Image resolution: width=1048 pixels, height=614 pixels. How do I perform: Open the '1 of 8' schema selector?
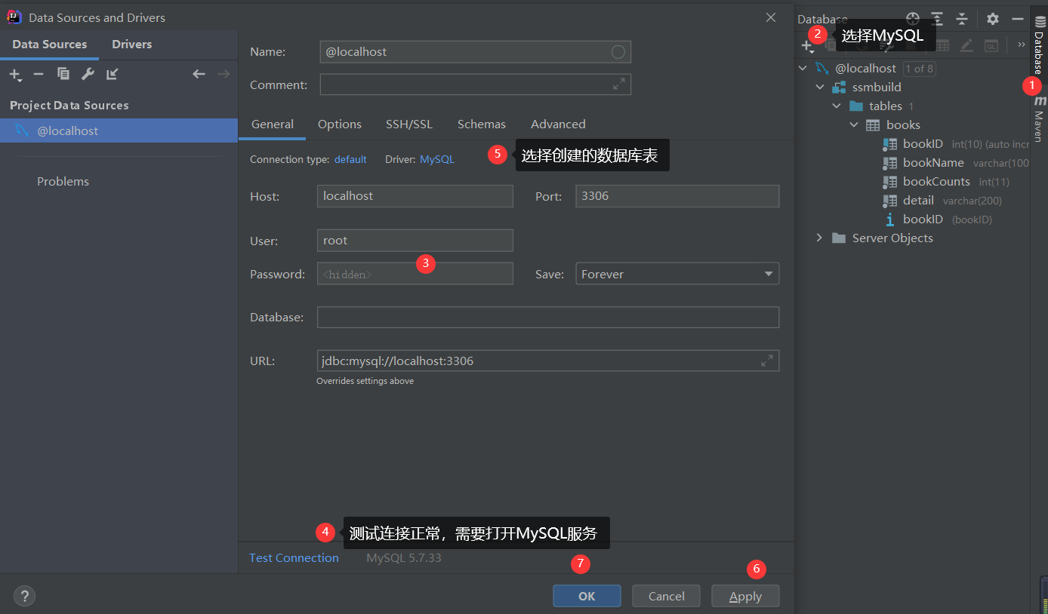pos(920,69)
